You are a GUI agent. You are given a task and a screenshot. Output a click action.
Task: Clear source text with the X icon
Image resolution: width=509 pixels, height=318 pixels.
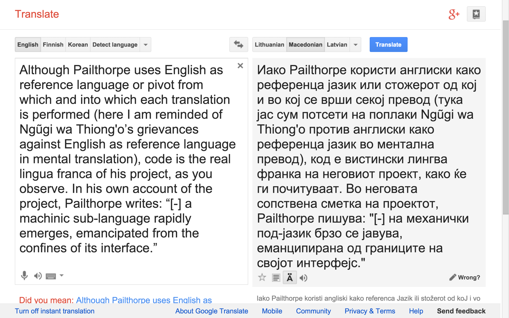(x=240, y=66)
